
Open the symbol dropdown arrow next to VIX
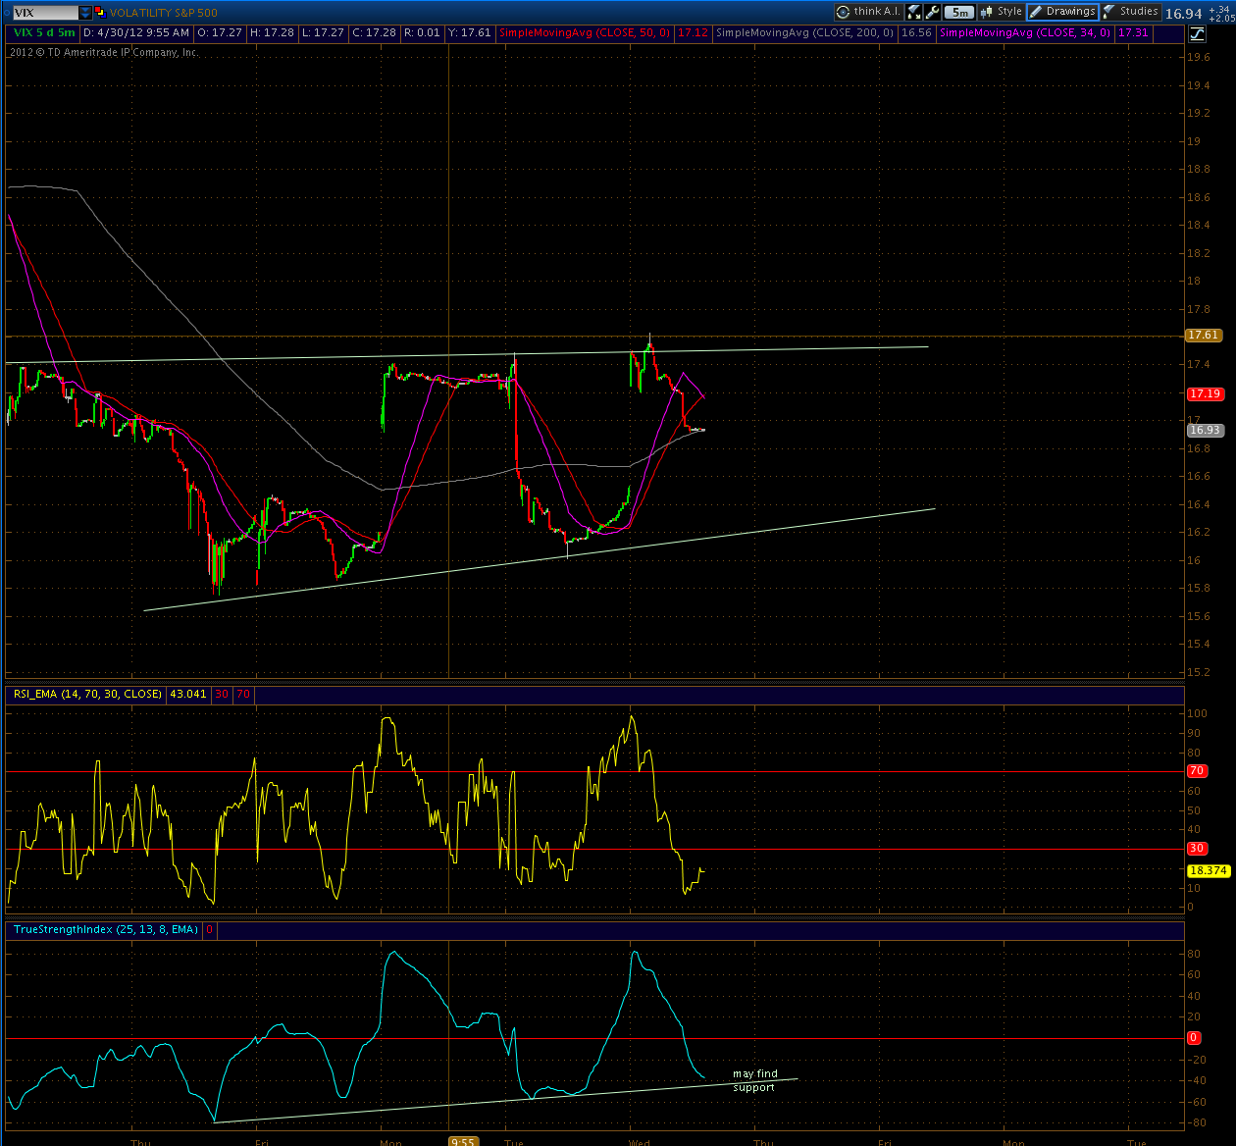click(85, 13)
